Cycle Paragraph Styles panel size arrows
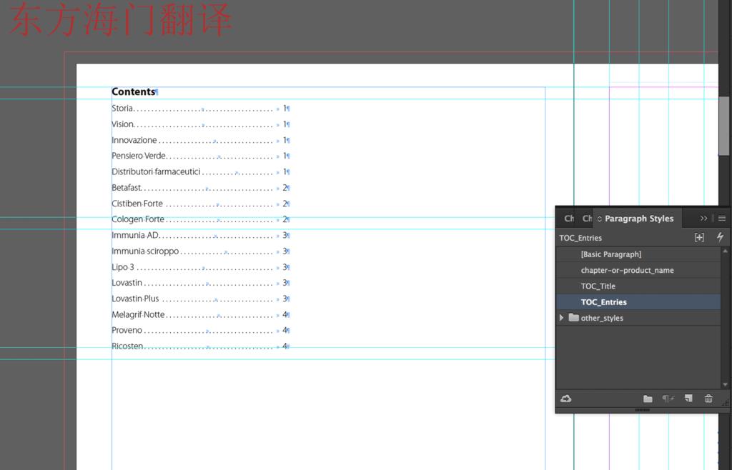The width and height of the screenshot is (732, 470). point(600,219)
